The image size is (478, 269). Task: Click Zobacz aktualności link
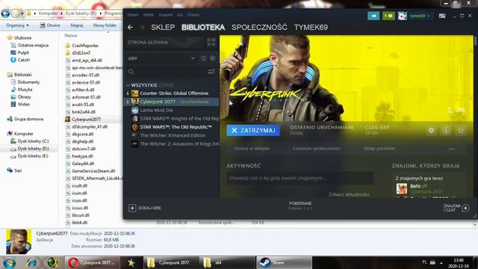(349, 194)
